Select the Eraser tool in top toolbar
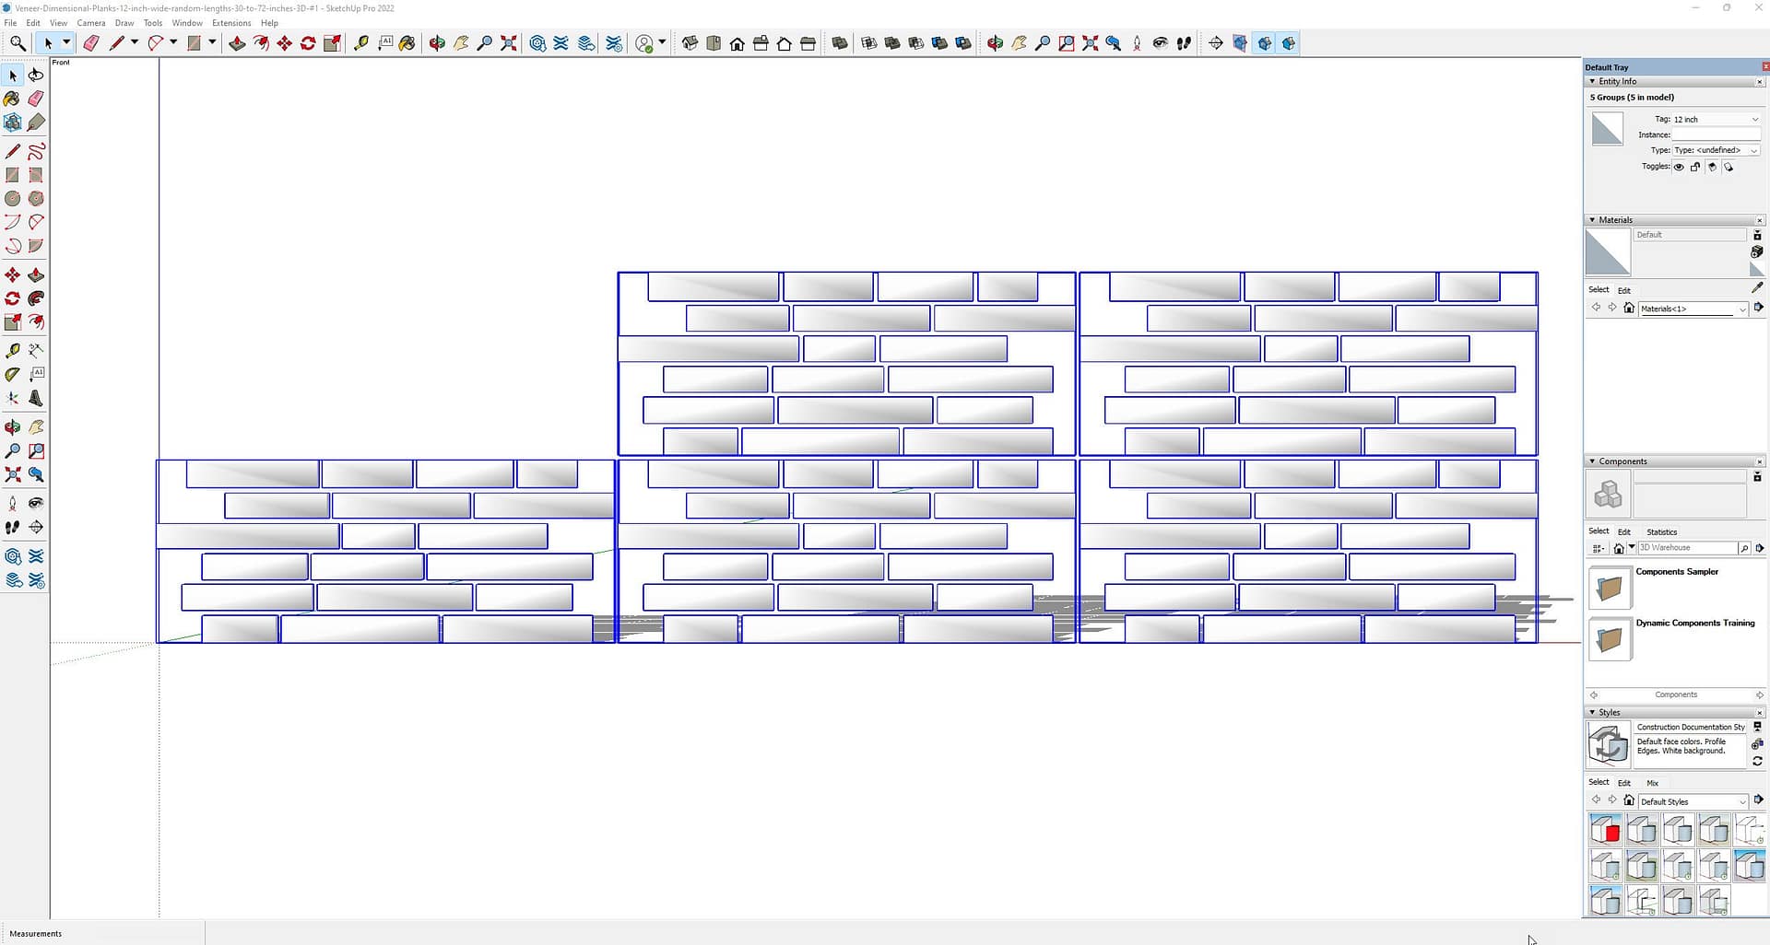 tap(91, 43)
